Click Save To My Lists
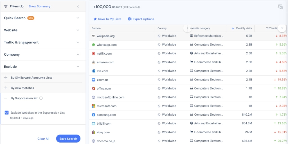288x144 pixels. click(109, 19)
